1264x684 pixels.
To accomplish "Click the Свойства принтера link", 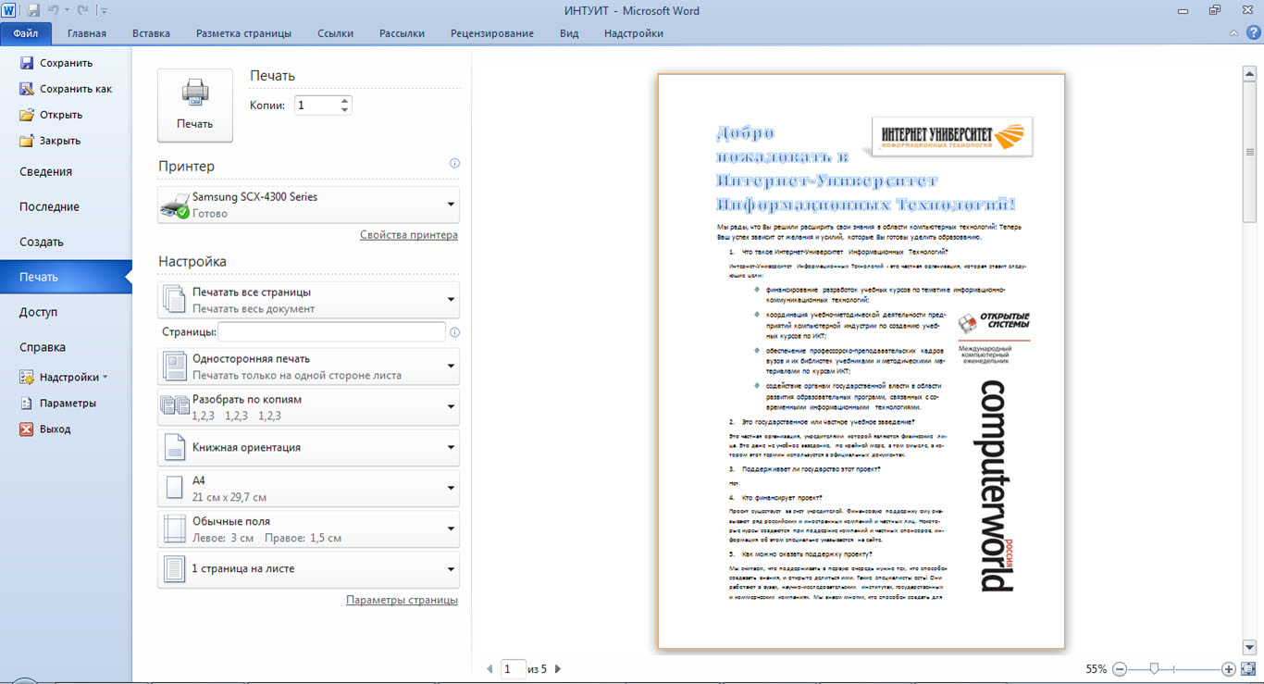I will pos(409,235).
